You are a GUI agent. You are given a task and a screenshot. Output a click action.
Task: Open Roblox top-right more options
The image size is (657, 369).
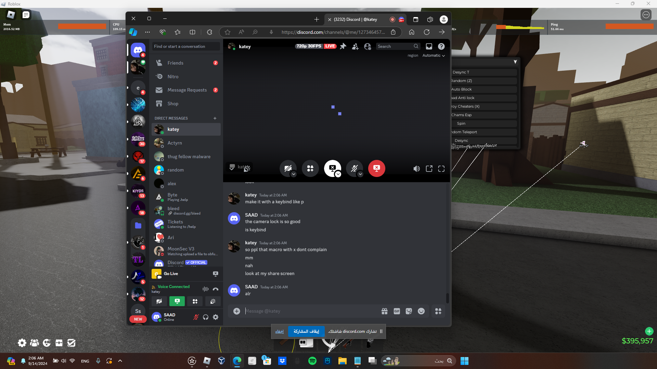pos(646,15)
